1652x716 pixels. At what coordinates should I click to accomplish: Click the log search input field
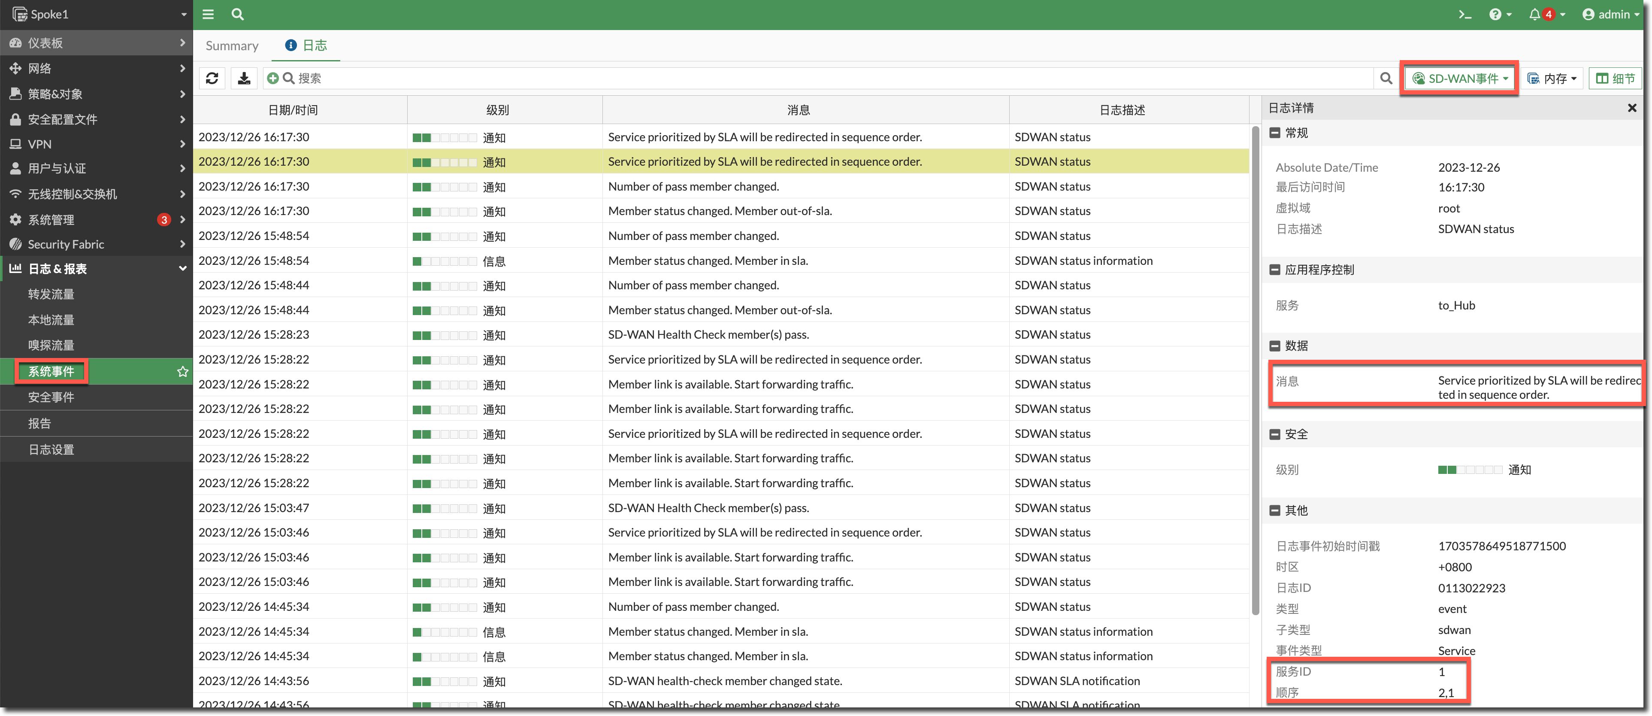coord(769,78)
